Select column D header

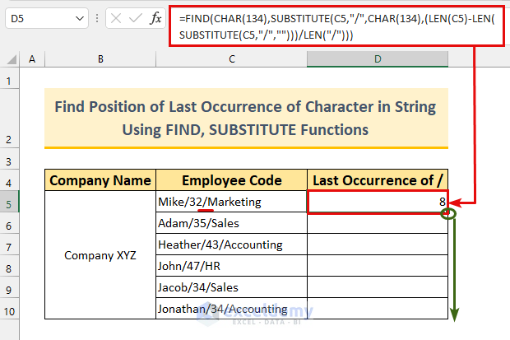point(378,59)
